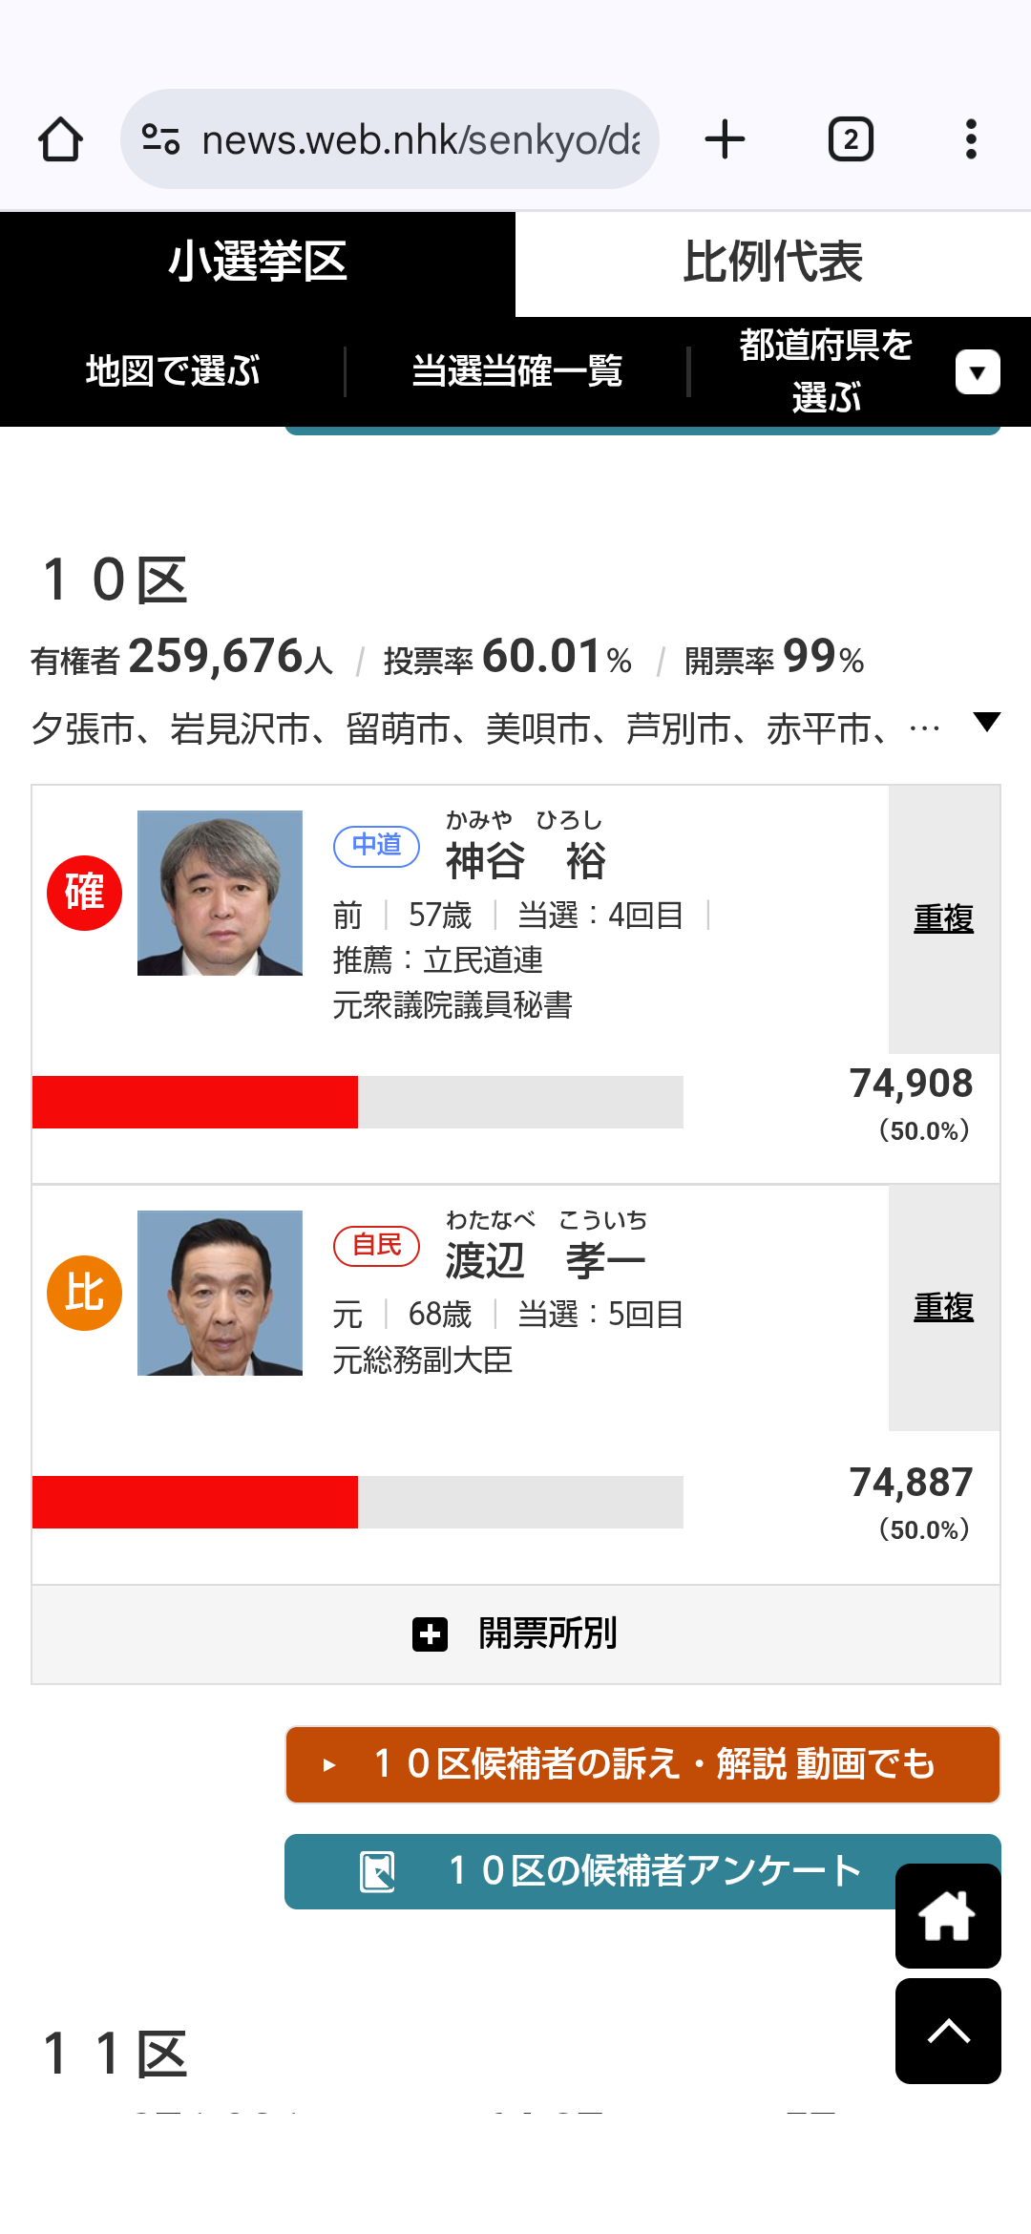Viewport: 1031px width, 2234px height.
Task: Open 当選当確一覧 menu item
Action: (516, 371)
